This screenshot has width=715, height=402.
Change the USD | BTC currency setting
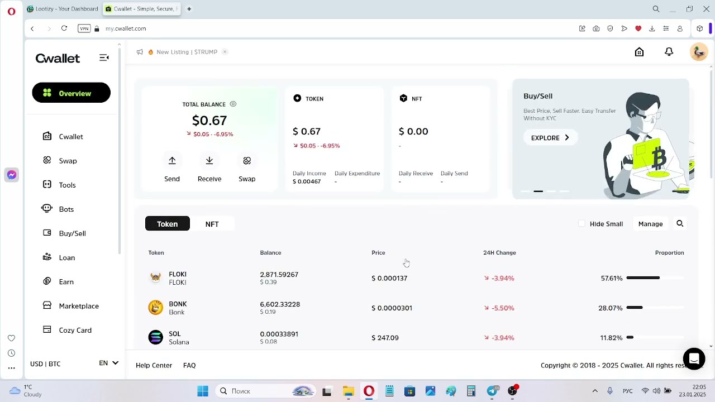pyautogui.click(x=45, y=364)
